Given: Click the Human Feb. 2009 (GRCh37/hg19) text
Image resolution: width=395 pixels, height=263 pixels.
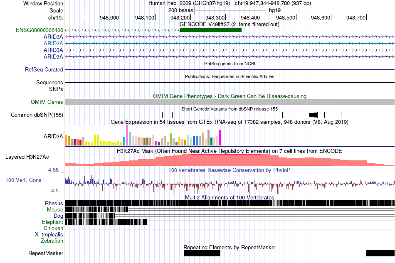Looking at the screenshot, I should click(189, 3).
